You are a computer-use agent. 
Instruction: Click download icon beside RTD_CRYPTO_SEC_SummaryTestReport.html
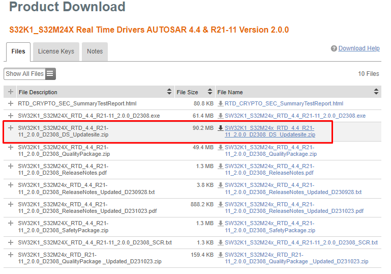click(x=221, y=104)
